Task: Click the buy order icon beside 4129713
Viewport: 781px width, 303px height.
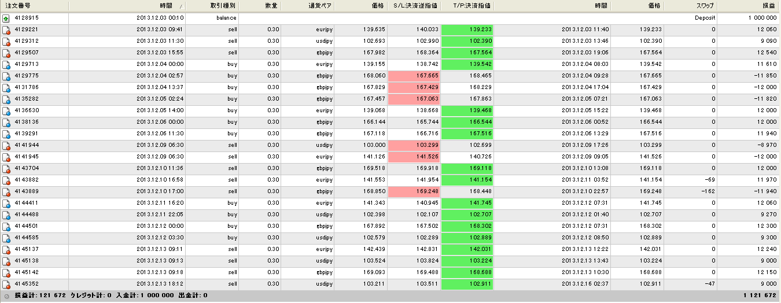Action: point(6,64)
